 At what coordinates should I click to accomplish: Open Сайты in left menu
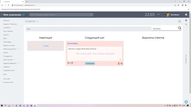[6, 53]
